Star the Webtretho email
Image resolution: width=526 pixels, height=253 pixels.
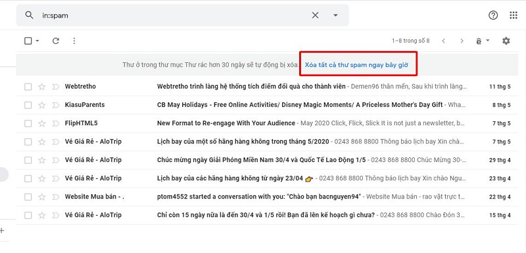coord(41,87)
